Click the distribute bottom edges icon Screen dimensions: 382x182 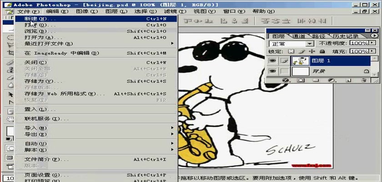point(287,21)
